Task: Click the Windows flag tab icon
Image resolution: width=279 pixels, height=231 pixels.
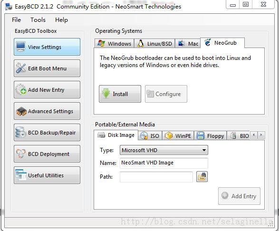Action: [101, 43]
